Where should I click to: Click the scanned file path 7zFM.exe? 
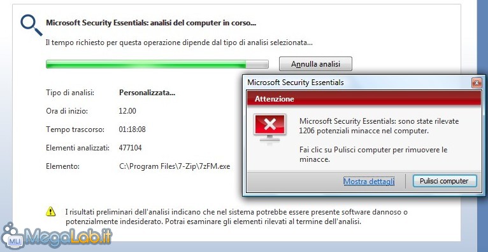pos(175,166)
